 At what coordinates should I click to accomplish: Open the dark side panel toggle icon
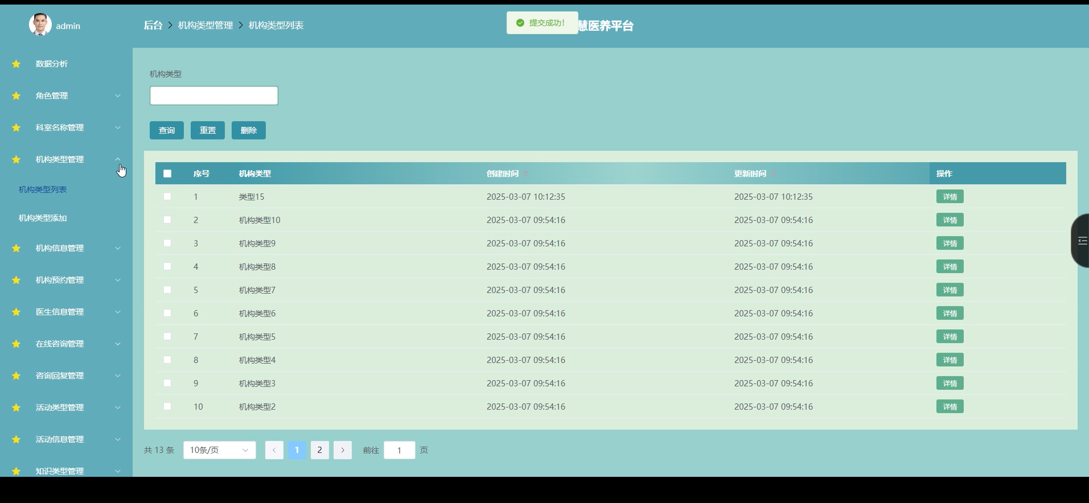pos(1082,241)
